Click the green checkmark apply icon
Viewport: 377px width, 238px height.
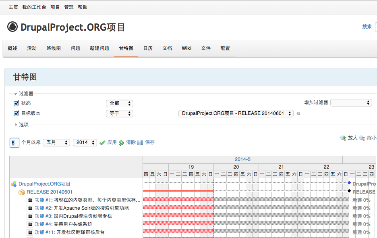tap(102, 143)
